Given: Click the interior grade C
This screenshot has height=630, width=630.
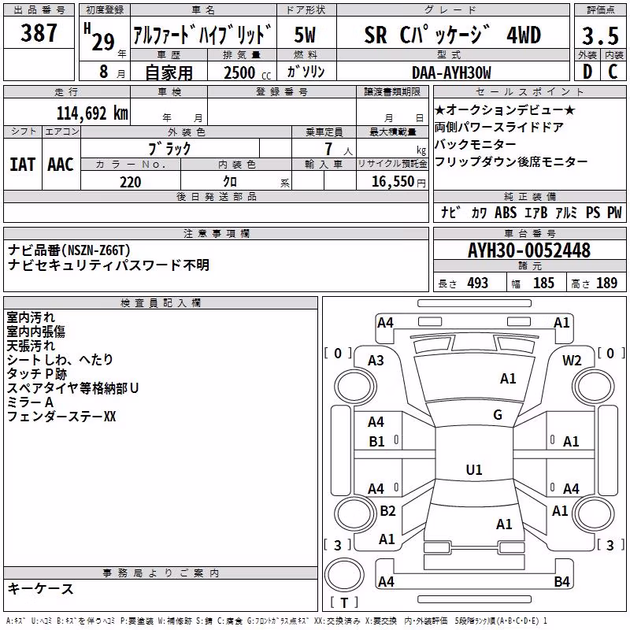Looking at the screenshot, I should pyautogui.click(x=613, y=72).
